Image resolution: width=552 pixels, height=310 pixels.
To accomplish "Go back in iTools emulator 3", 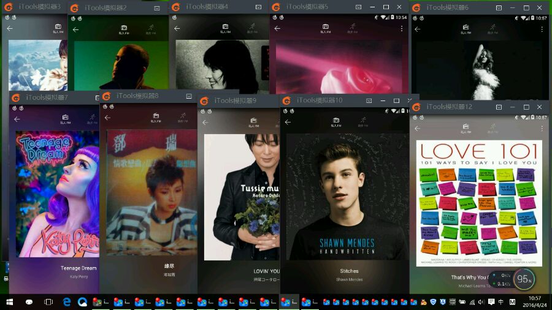I will click(x=10, y=28).
